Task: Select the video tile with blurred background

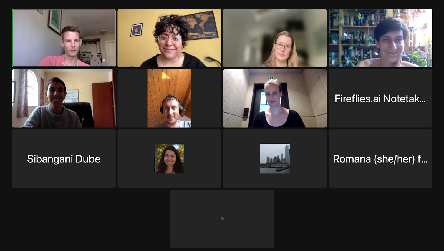Action: point(275,38)
